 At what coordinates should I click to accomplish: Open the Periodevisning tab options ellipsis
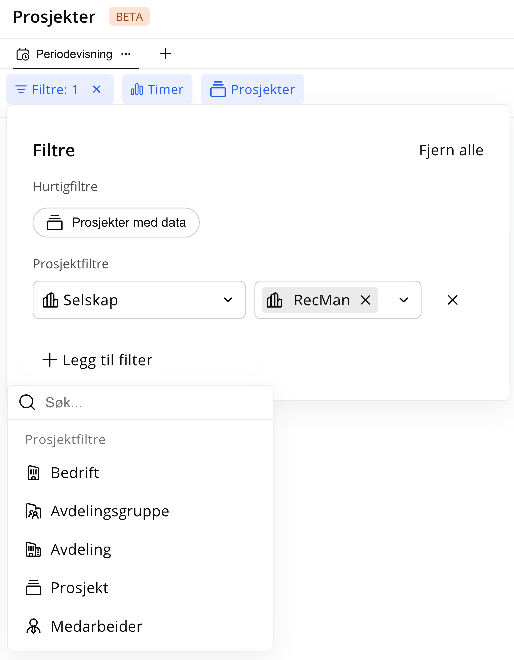(126, 54)
